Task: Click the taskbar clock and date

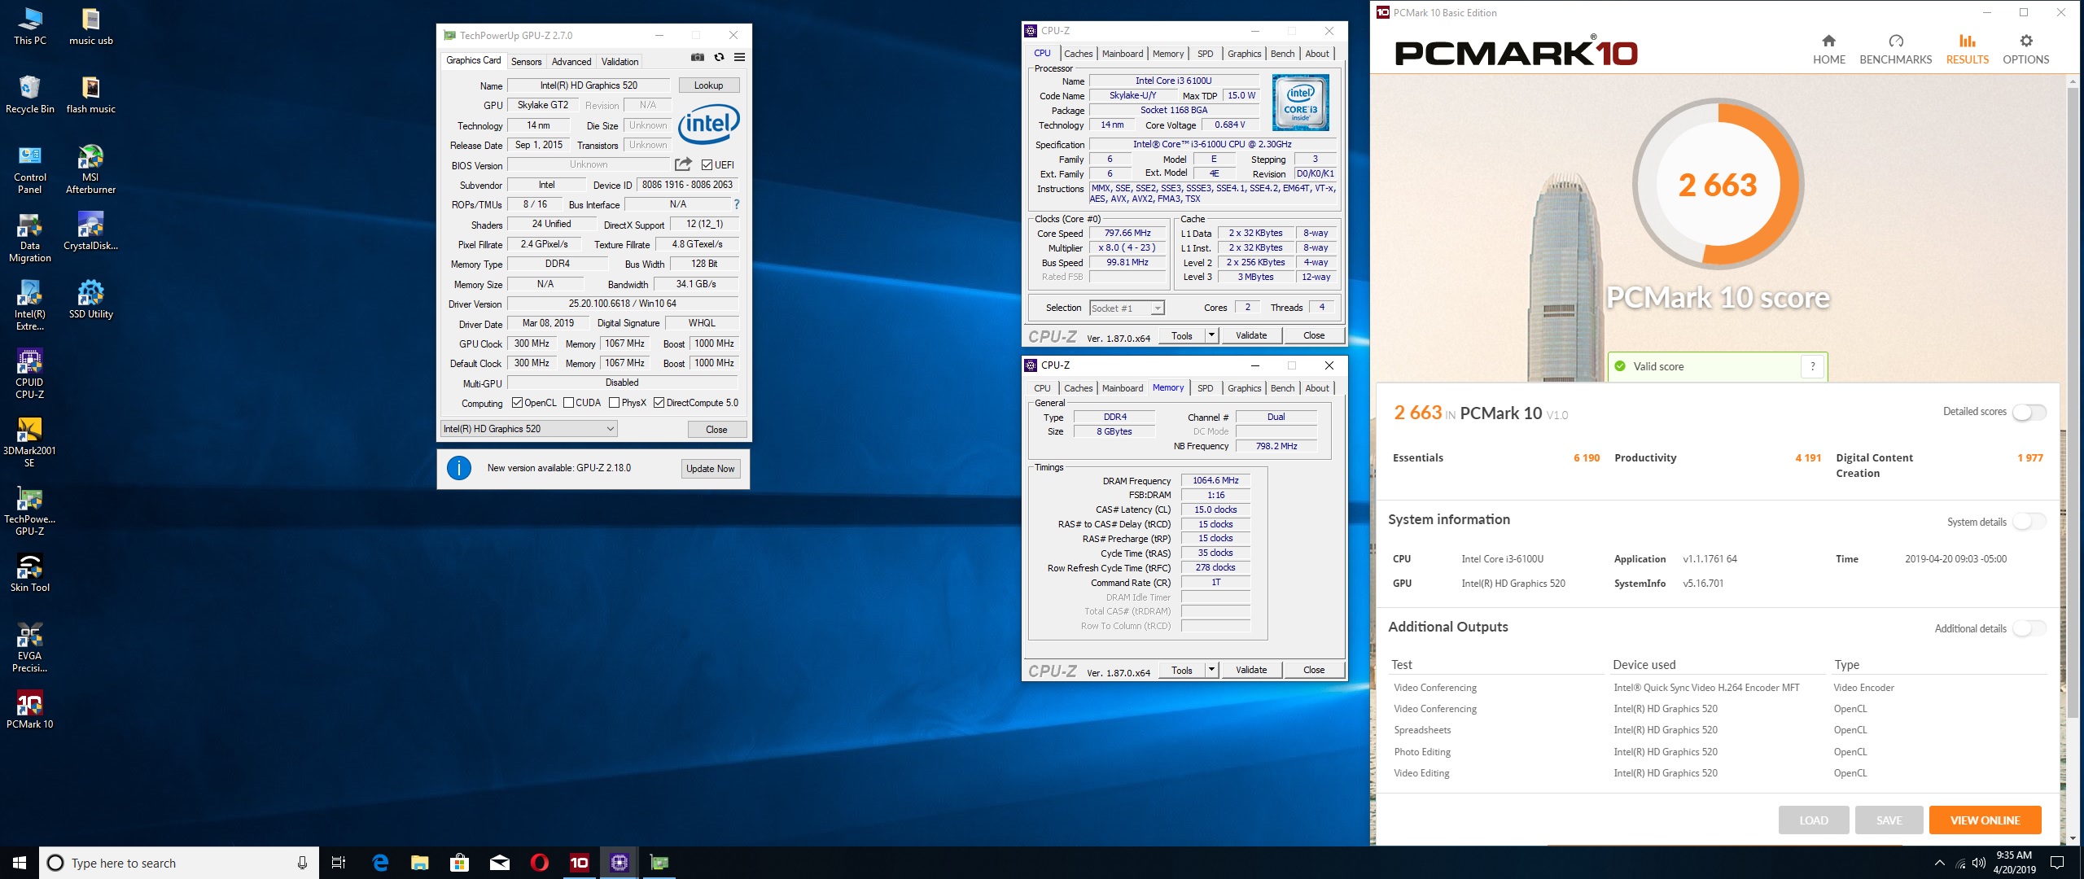Action: pos(2014,863)
